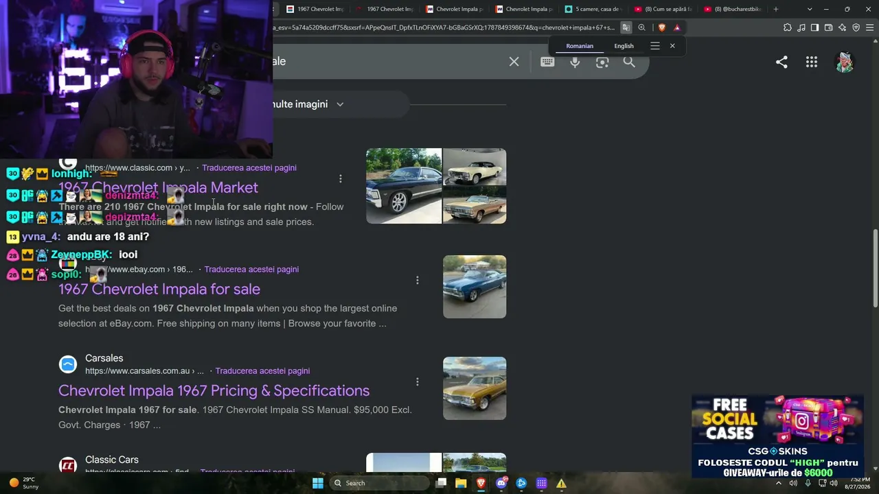
Task: Open the blue Impala eBay thumbnail
Action: click(x=475, y=287)
